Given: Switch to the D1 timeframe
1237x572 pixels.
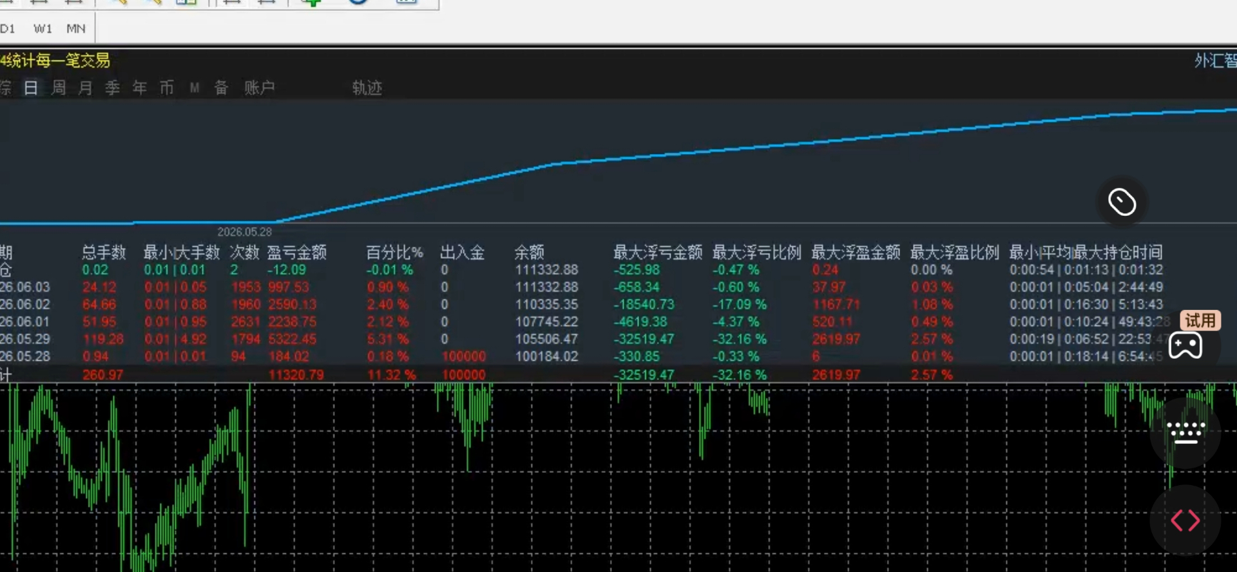Looking at the screenshot, I should [x=8, y=28].
